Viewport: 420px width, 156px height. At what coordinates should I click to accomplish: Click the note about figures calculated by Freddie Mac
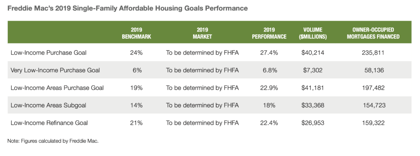(x=53, y=141)
